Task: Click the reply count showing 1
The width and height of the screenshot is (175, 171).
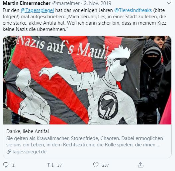Action: tap(13, 165)
